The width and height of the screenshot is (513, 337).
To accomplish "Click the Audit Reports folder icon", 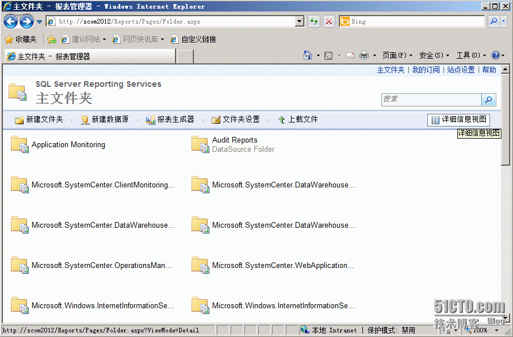I will point(200,144).
